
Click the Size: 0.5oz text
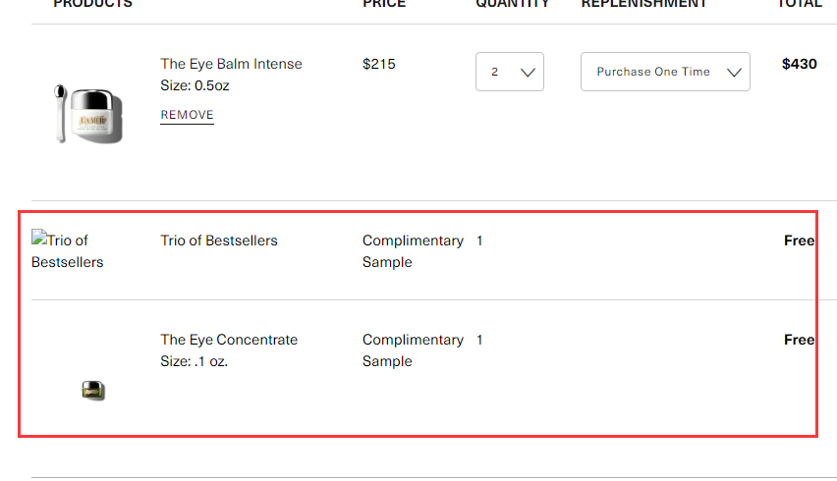coord(195,85)
